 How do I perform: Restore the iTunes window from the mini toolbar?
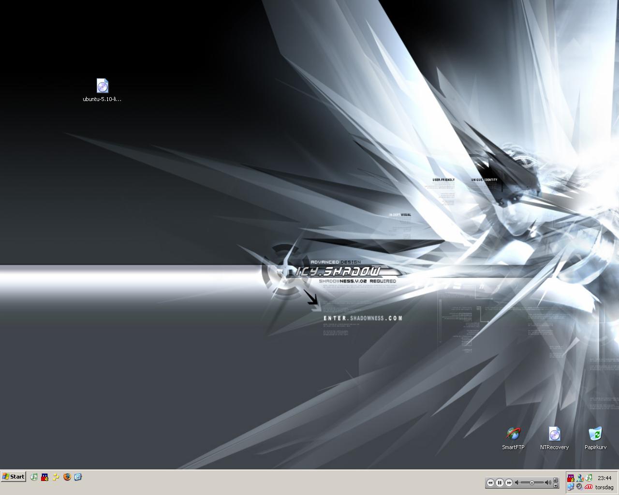point(556,480)
